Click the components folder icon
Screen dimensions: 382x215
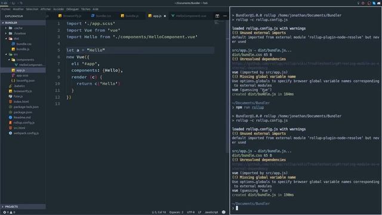(13, 60)
